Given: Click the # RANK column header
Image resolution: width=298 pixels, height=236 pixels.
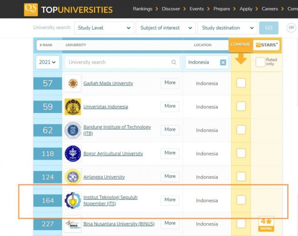Looking at the screenshot, I should point(46,45).
